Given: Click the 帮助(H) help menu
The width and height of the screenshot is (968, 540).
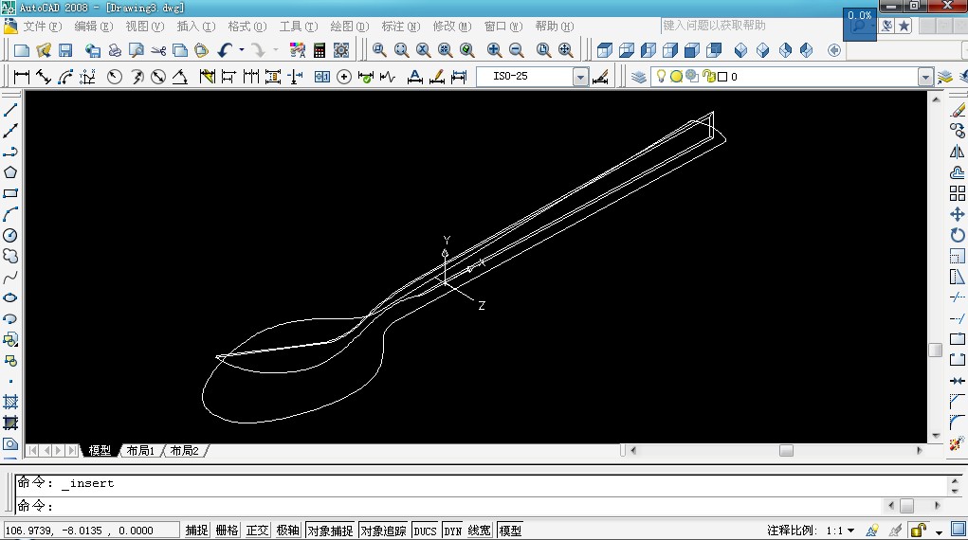Looking at the screenshot, I should [x=555, y=26].
